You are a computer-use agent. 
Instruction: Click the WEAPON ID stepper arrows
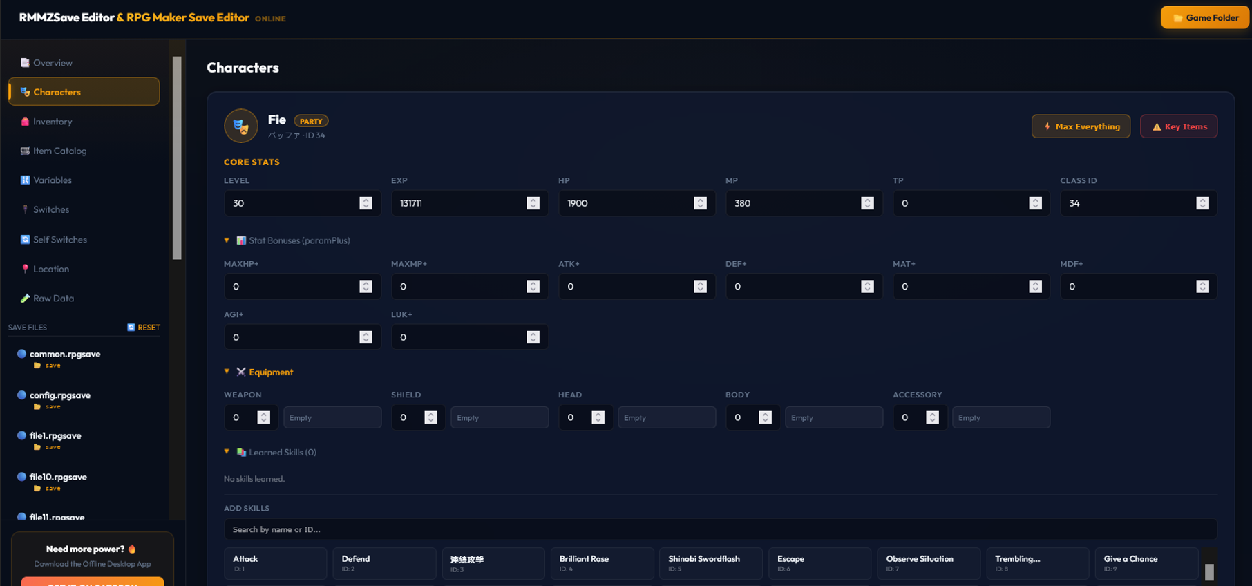pos(263,417)
